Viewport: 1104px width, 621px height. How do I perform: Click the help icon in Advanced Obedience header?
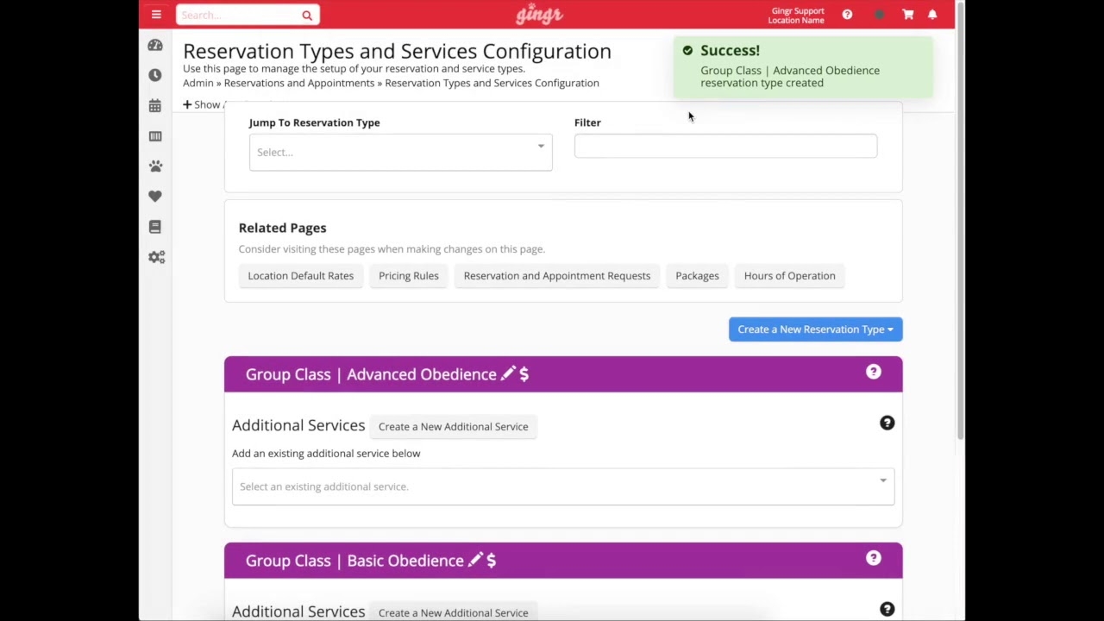point(874,372)
